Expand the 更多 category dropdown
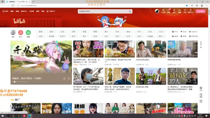 coord(161,36)
